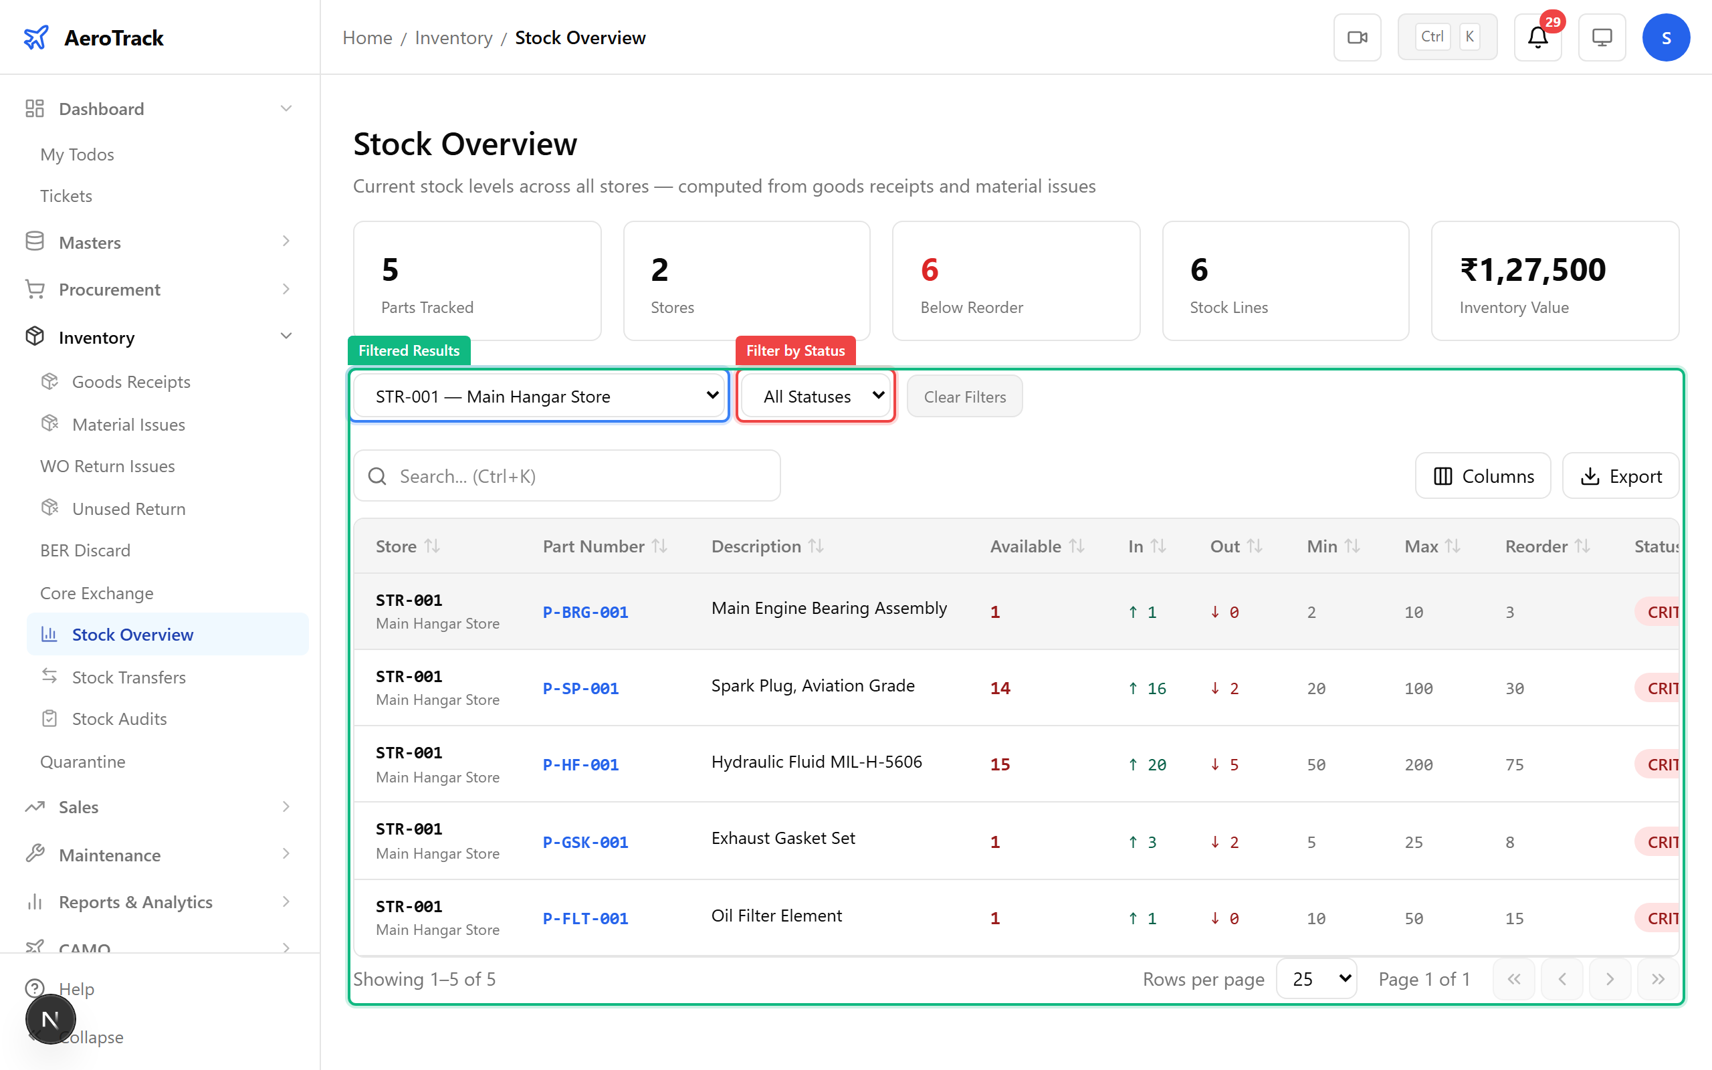The image size is (1712, 1070).
Task: Open the notifications bell
Action: coord(1537,37)
